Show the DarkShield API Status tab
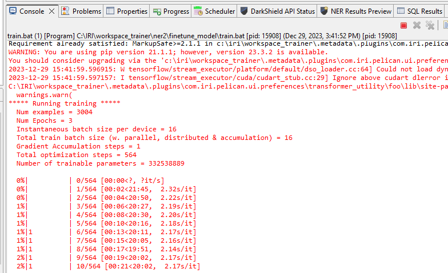448x273 pixels. click(x=278, y=11)
